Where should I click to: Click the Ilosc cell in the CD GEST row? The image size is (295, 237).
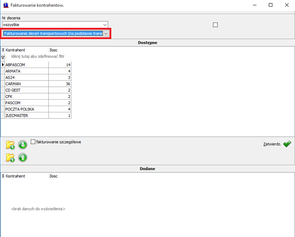point(60,90)
